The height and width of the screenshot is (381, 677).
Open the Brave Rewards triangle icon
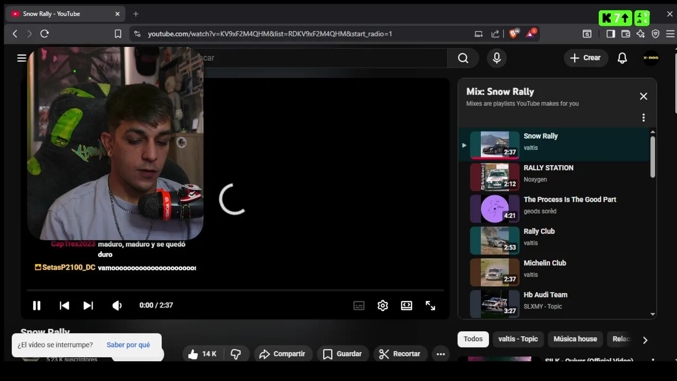tap(530, 34)
